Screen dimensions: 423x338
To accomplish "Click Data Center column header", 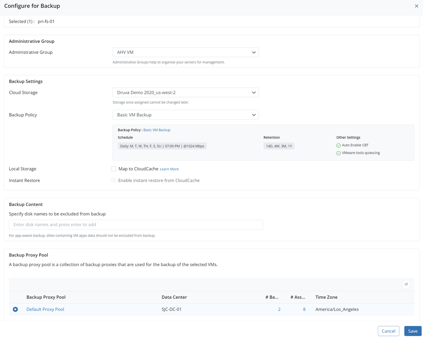I will point(174,297).
